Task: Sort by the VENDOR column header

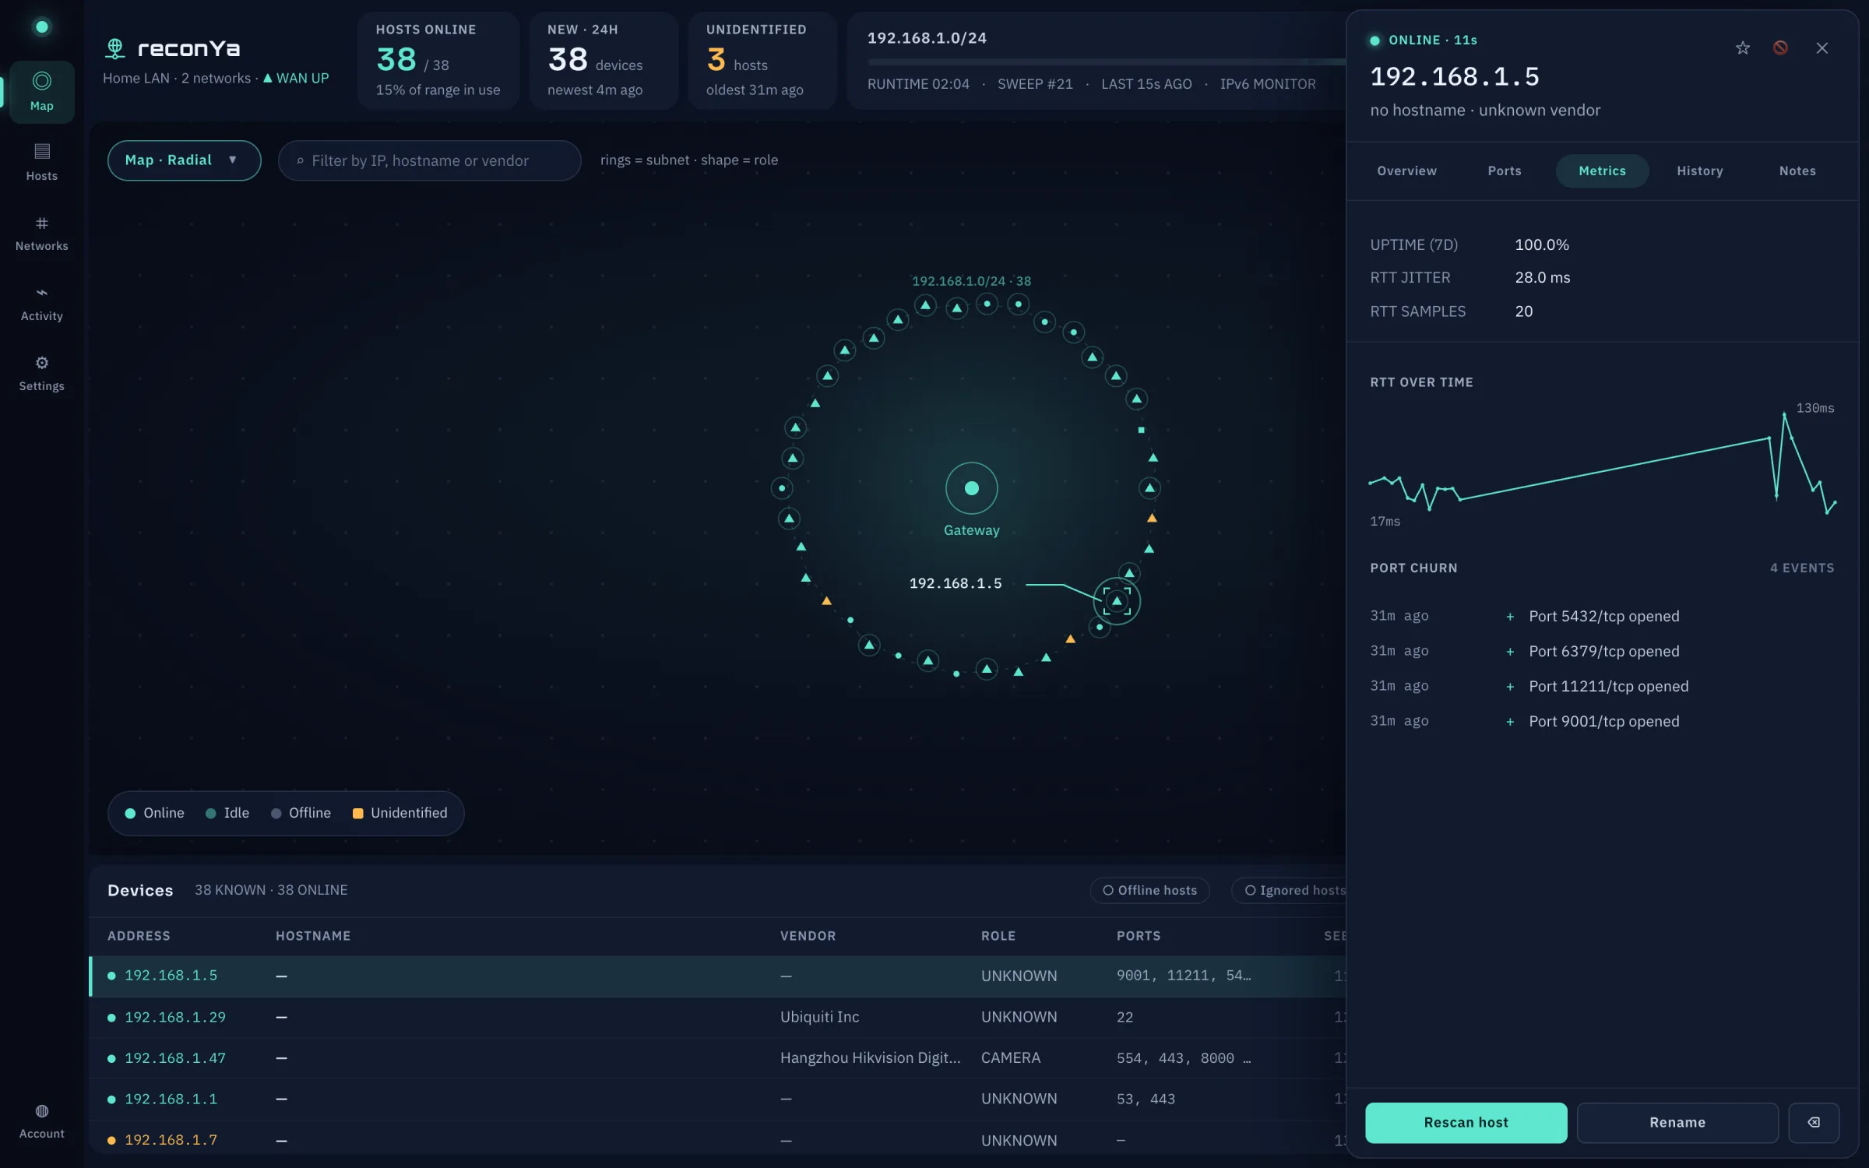Action: coord(808,936)
